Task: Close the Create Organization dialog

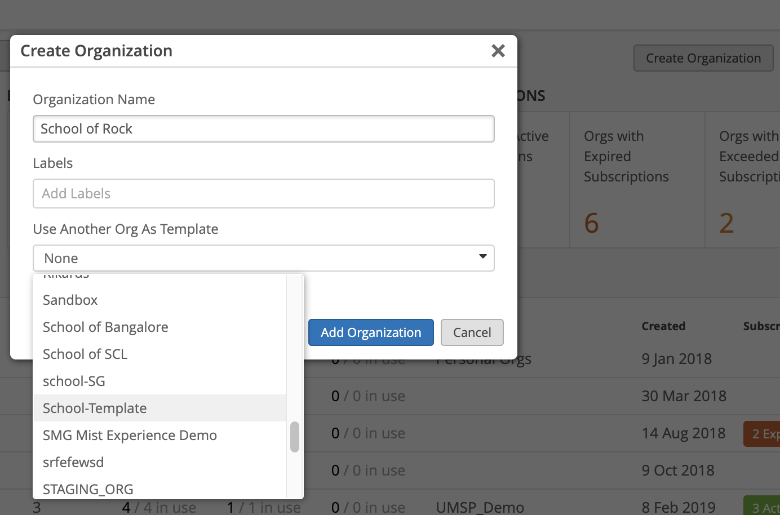Action: click(498, 51)
